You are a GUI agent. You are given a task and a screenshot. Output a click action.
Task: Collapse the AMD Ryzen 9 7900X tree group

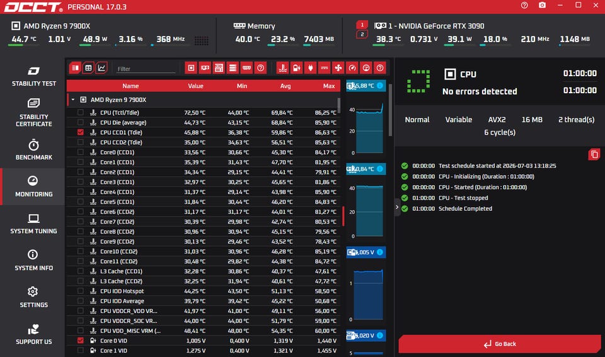point(73,100)
